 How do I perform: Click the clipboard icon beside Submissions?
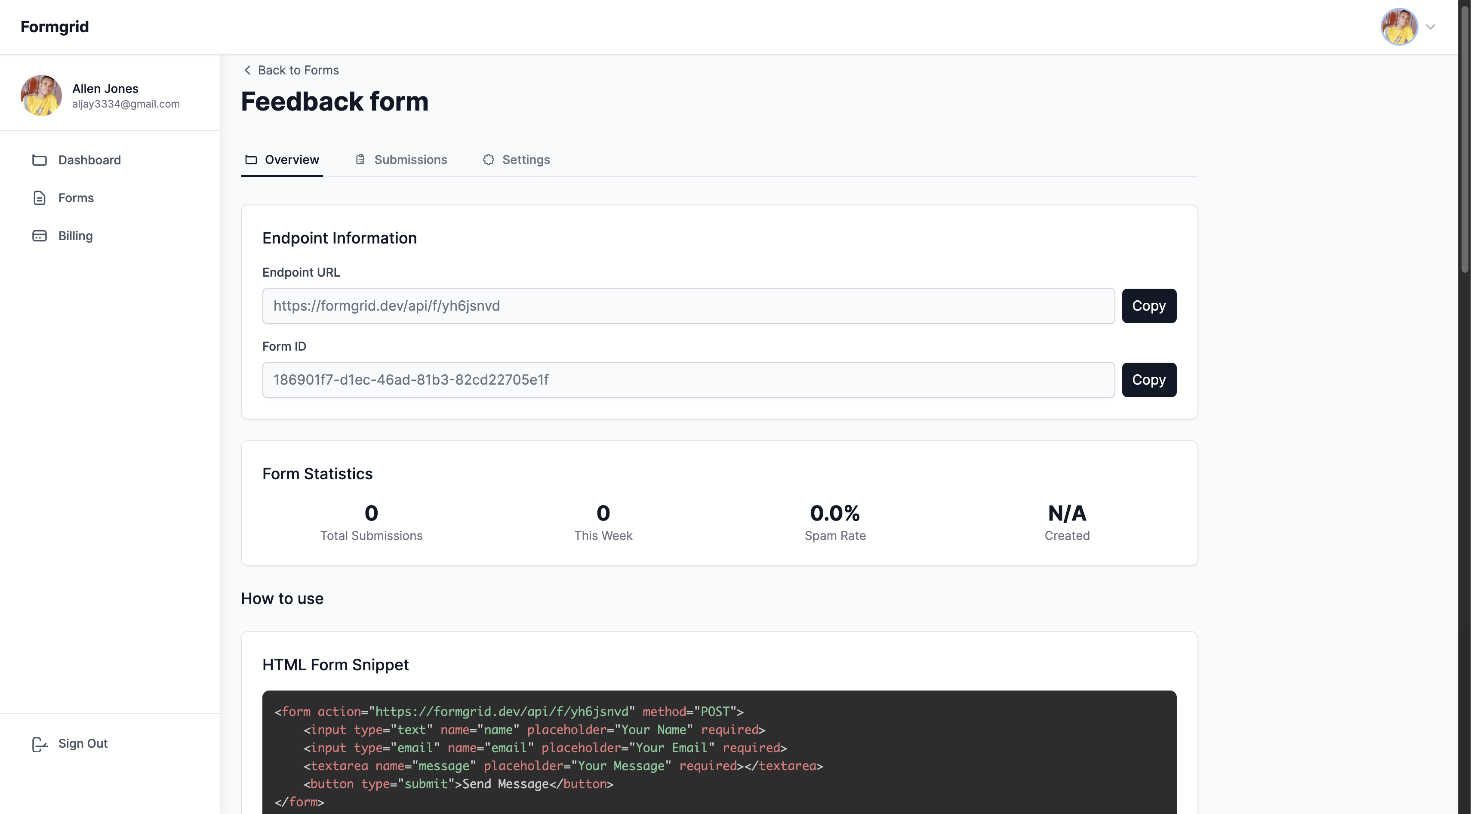360,160
